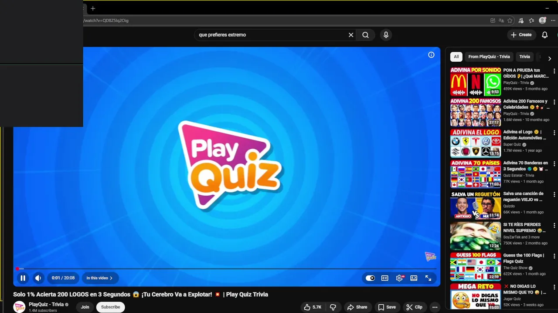Screen dimensions: 558x313
Task: Share this video
Action: (x=357, y=307)
